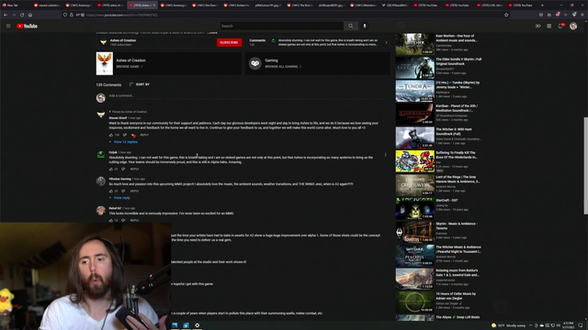The image size is (588, 330).
Task: Open the YouTube apps grid icon
Action: [549, 26]
